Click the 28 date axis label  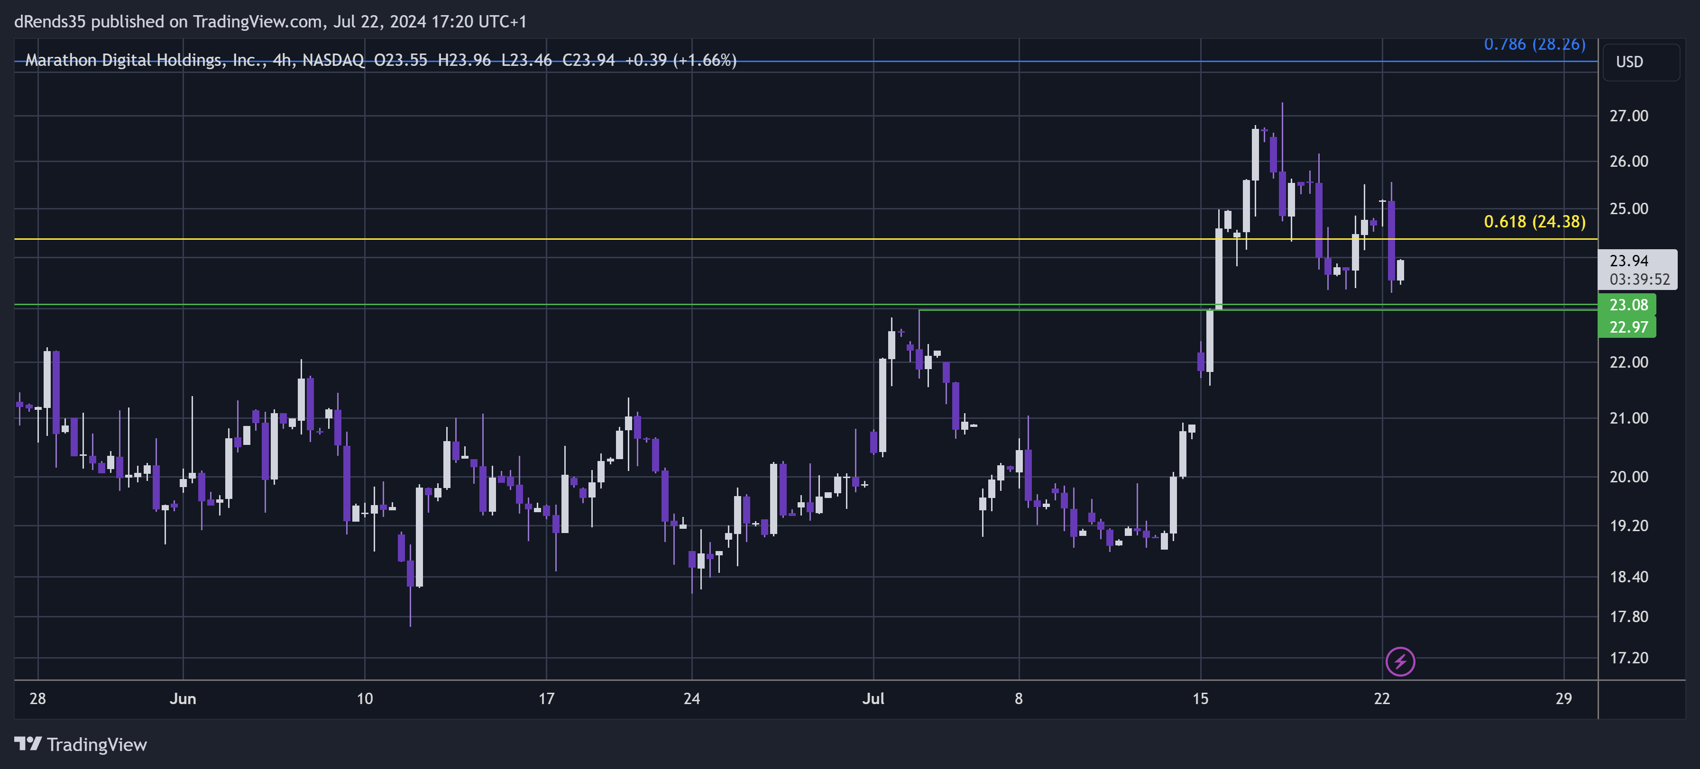pos(37,698)
